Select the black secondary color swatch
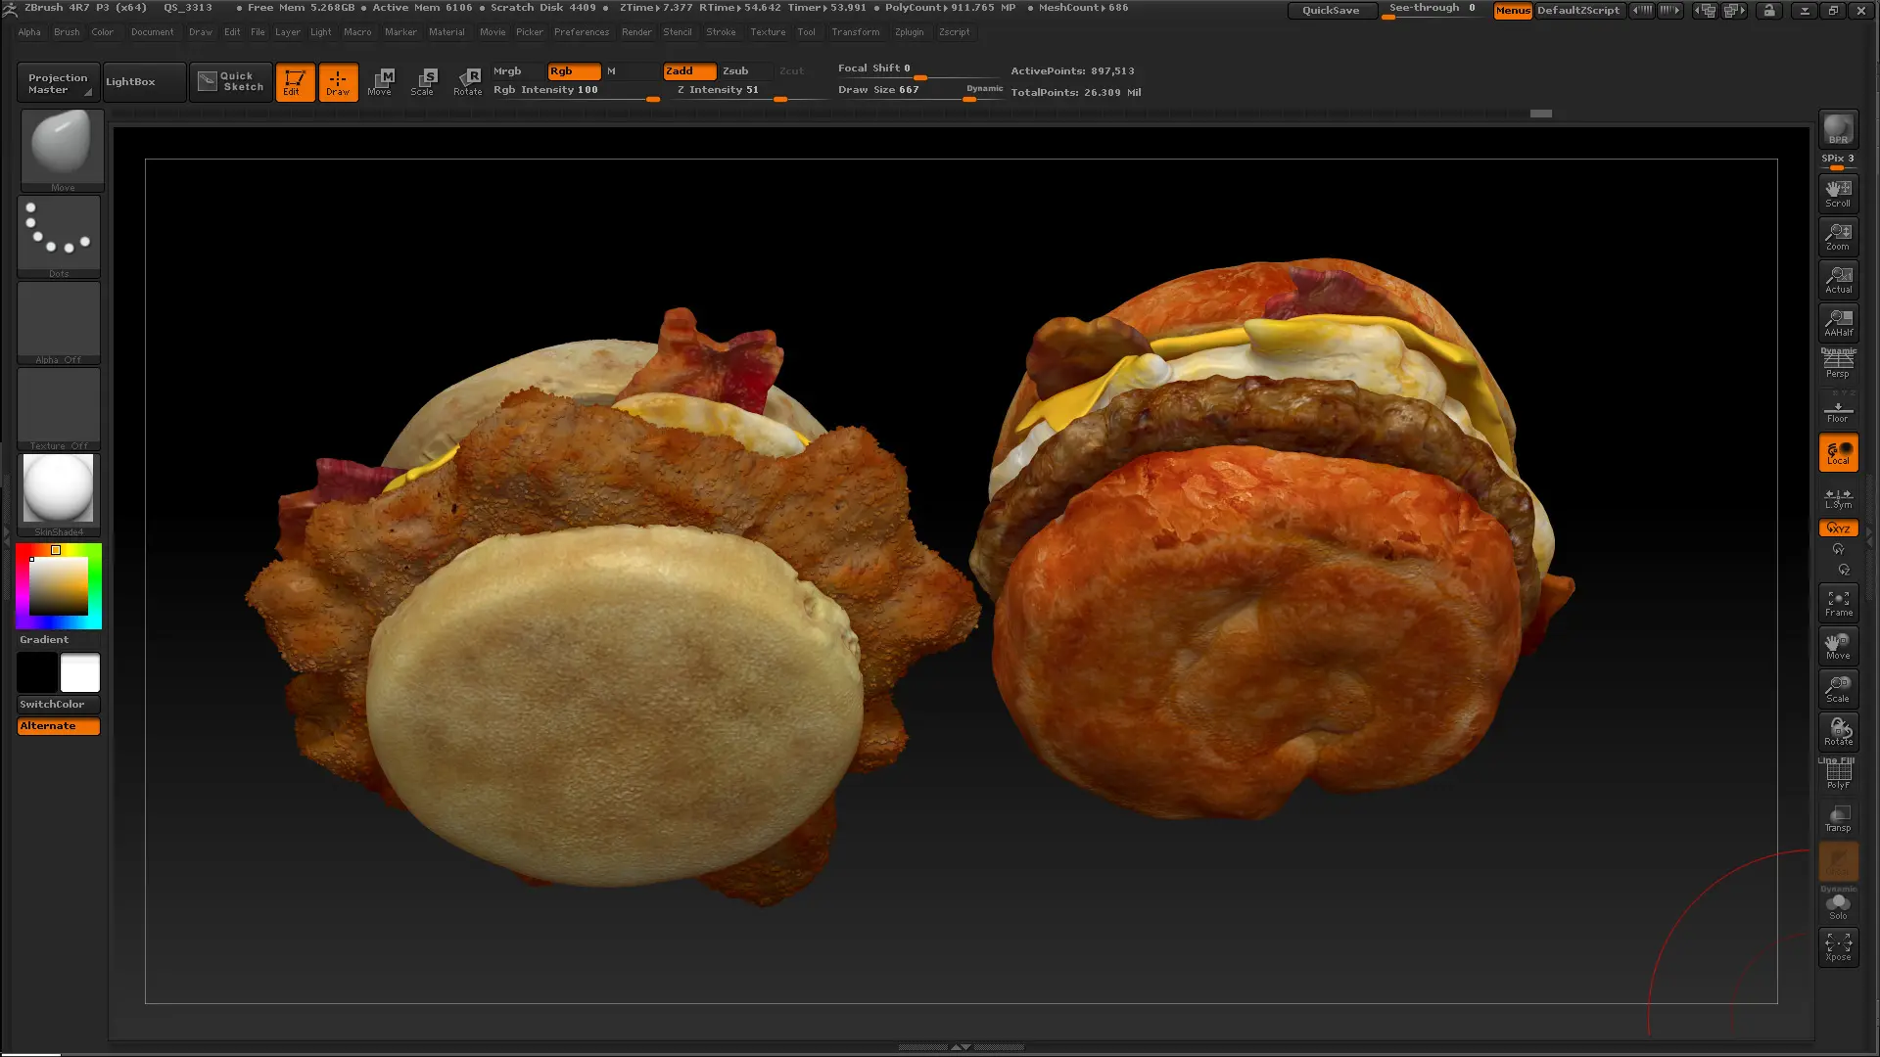 coord(37,673)
